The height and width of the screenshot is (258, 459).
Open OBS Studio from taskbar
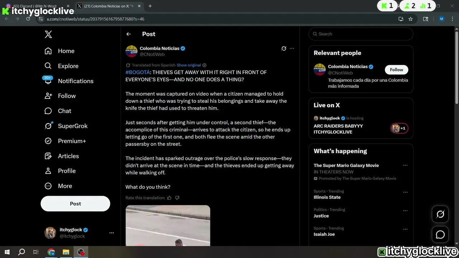point(81,252)
